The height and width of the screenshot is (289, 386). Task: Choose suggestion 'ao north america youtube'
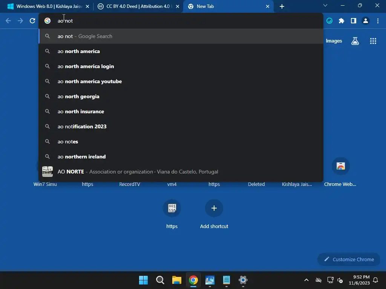pos(181,81)
